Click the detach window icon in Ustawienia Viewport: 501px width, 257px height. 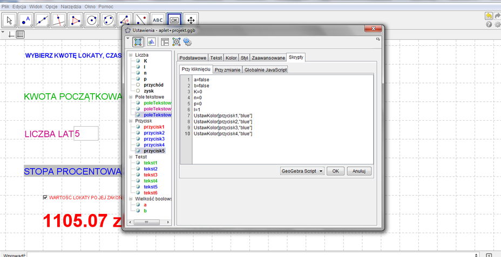click(x=378, y=39)
